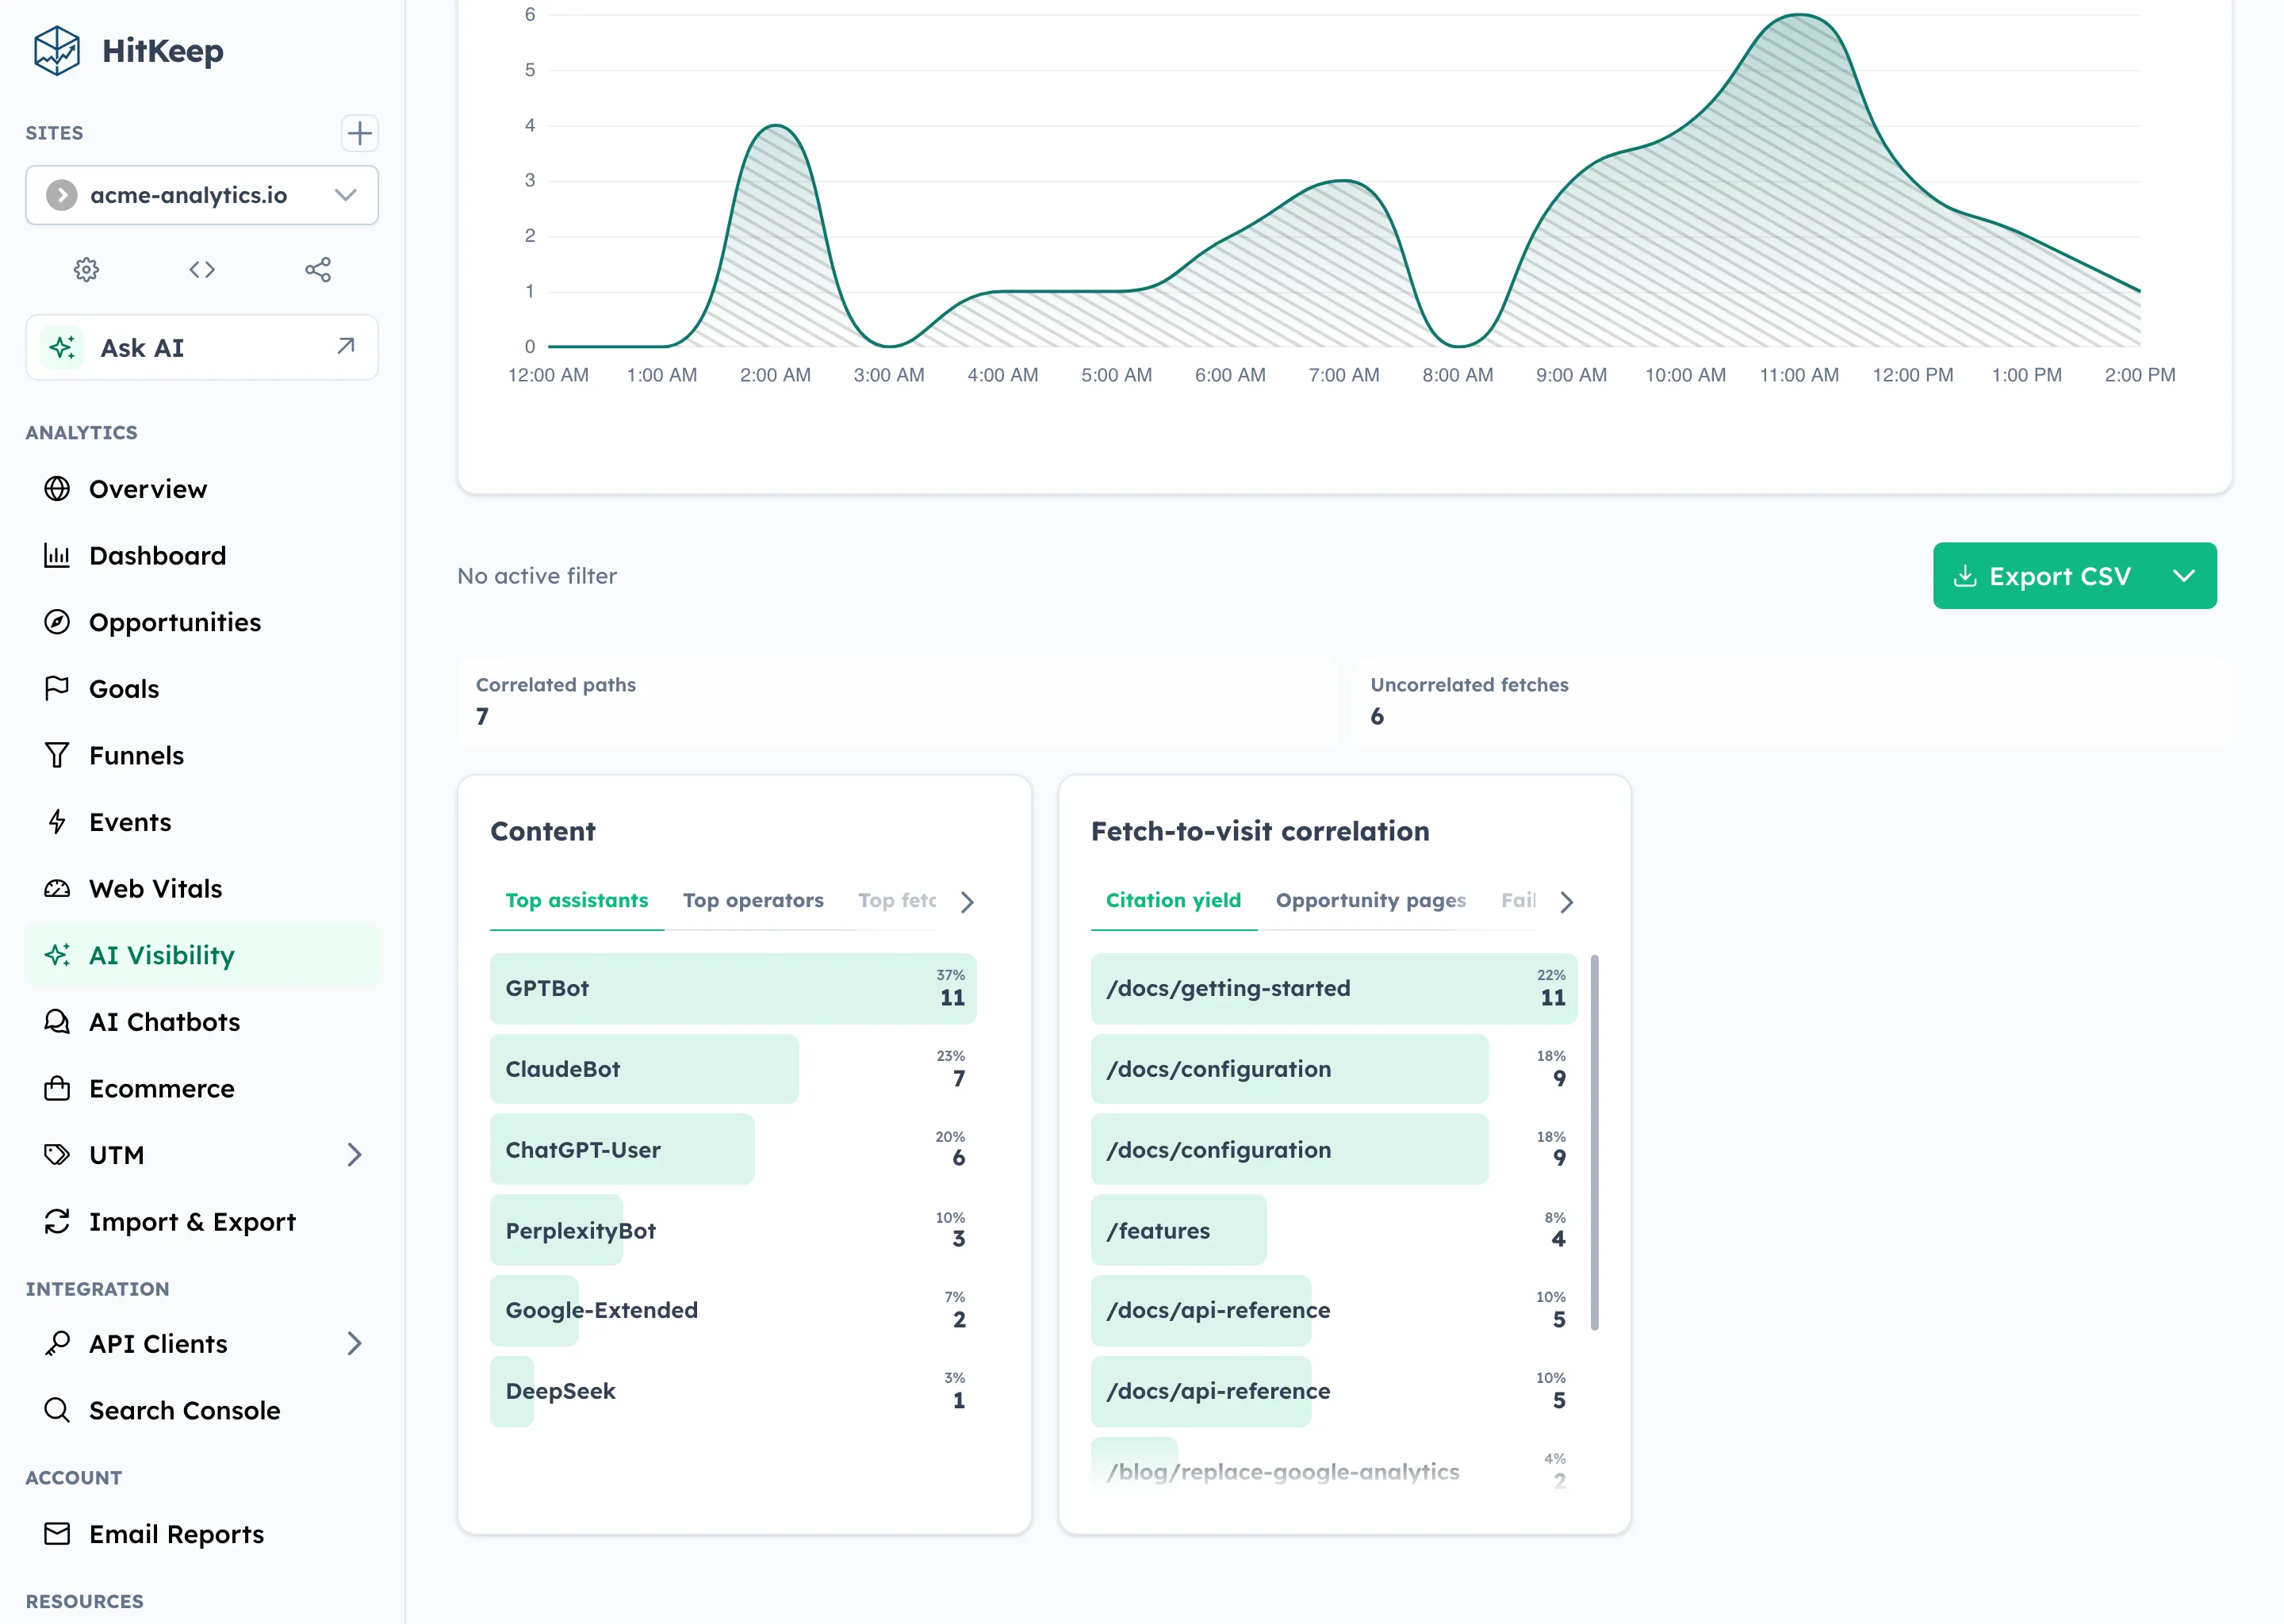Switch to the Opportunity pages tab

[1371, 901]
